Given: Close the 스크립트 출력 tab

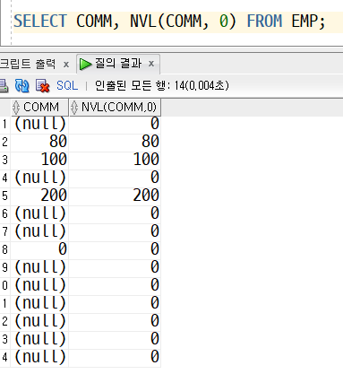Looking at the screenshot, I should (66, 65).
